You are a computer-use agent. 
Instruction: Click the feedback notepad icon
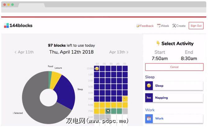(x=138, y=26)
